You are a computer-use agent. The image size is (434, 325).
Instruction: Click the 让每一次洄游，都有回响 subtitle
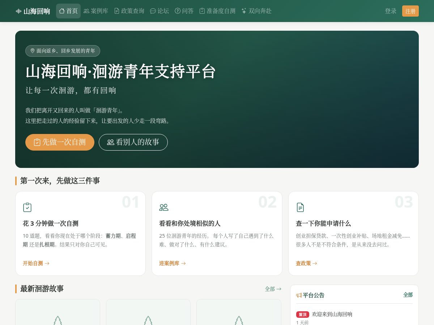coord(71,90)
